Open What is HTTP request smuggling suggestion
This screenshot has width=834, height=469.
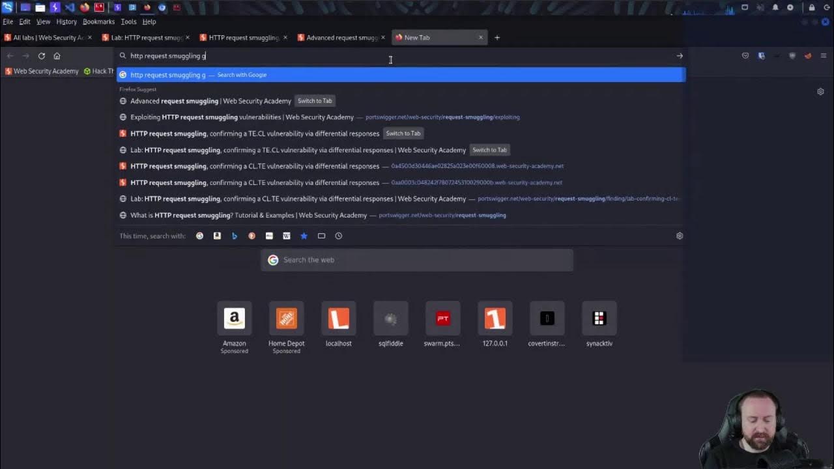pyautogui.click(x=401, y=215)
